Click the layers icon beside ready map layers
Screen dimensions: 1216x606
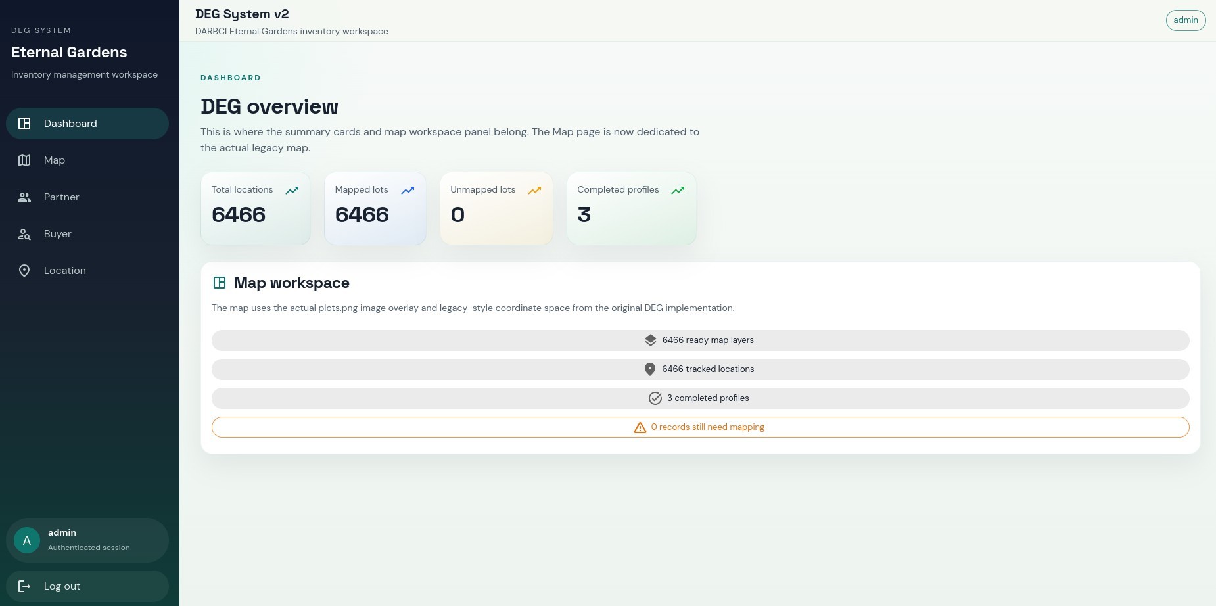coord(650,340)
